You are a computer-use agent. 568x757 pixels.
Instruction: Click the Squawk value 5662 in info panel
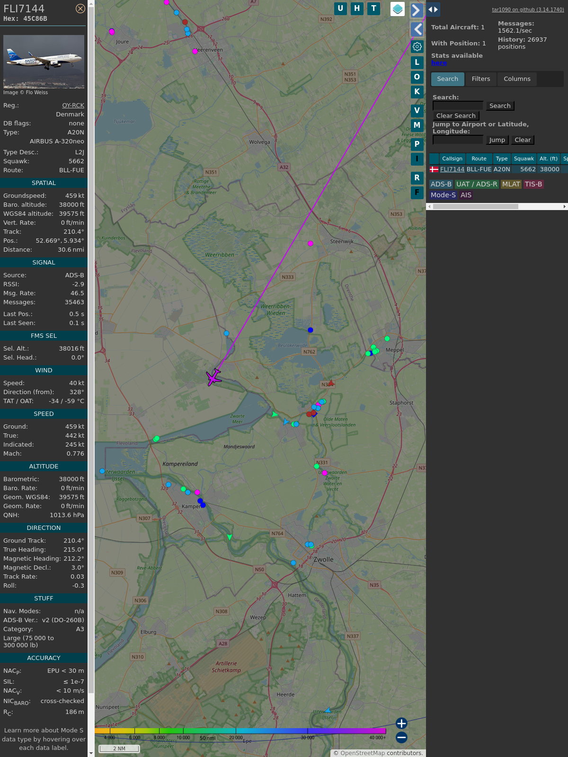click(76, 161)
